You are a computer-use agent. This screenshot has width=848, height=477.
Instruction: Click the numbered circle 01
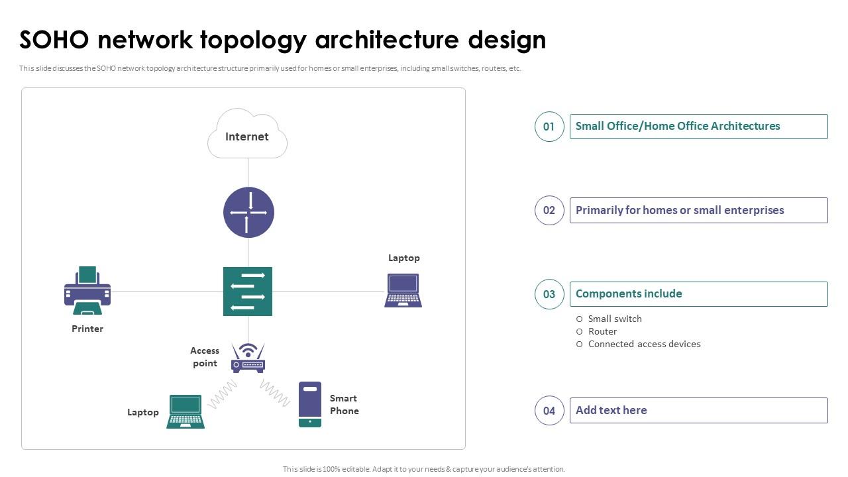coord(549,127)
